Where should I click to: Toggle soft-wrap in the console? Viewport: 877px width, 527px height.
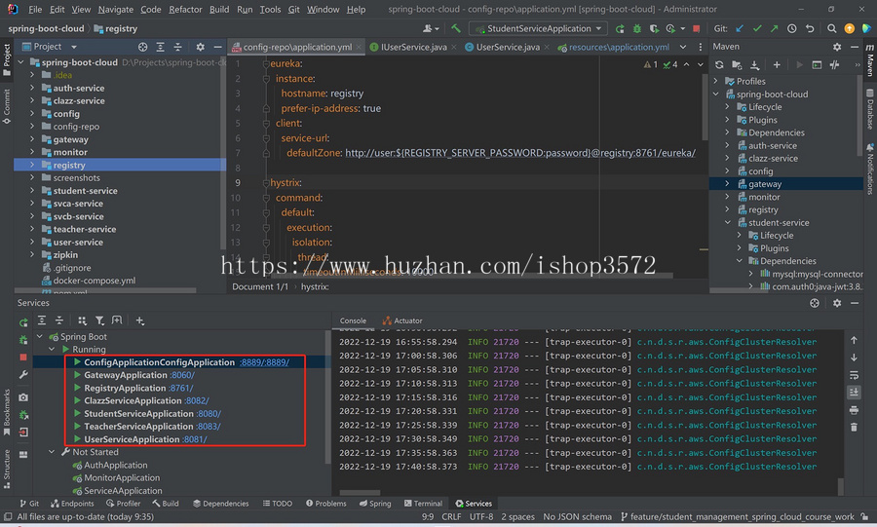pyautogui.click(x=854, y=375)
